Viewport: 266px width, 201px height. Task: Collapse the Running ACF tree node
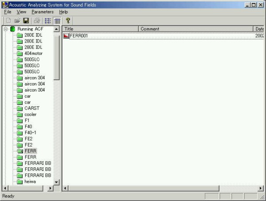[6, 29]
